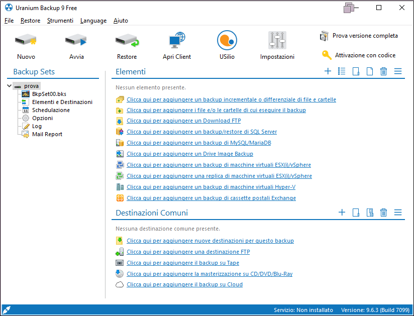Click the Hyper-V server icon

point(120,187)
